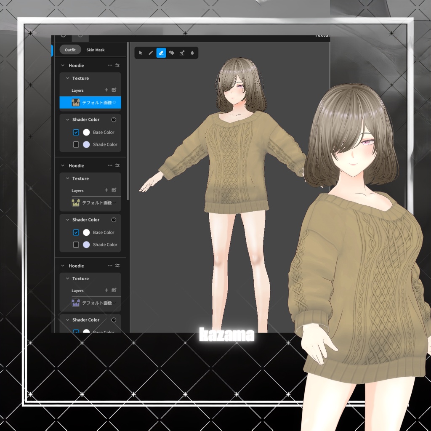The height and width of the screenshot is (431, 431).
Task: Open the three-dot menu of second Hoodie
Action: point(110,165)
